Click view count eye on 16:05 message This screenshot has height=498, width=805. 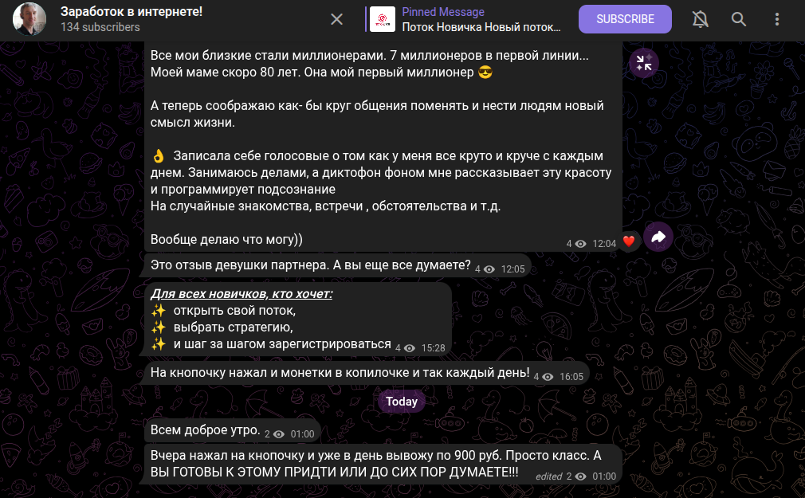[548, 377]
